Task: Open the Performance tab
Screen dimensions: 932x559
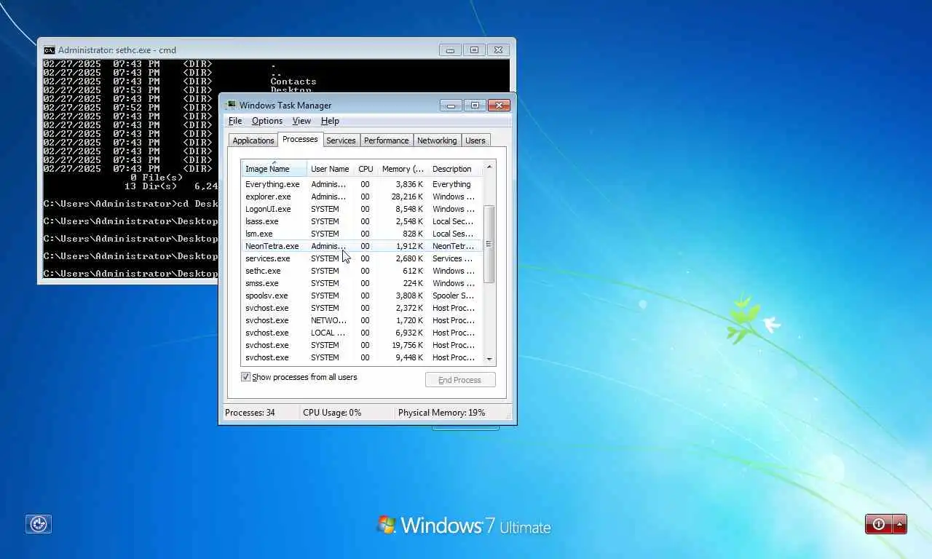Action: 386,140
